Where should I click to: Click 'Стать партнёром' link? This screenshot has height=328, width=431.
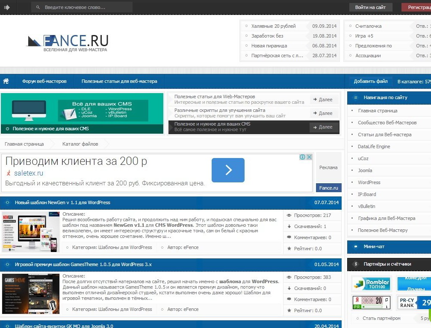tap(381, 319)
